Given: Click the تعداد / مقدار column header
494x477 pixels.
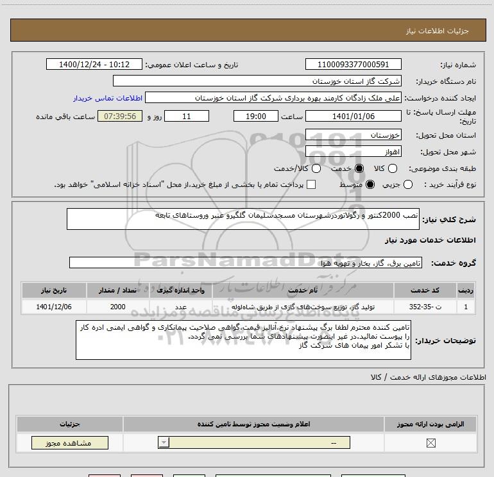Looking at the screenshot, I should (118, 290).
